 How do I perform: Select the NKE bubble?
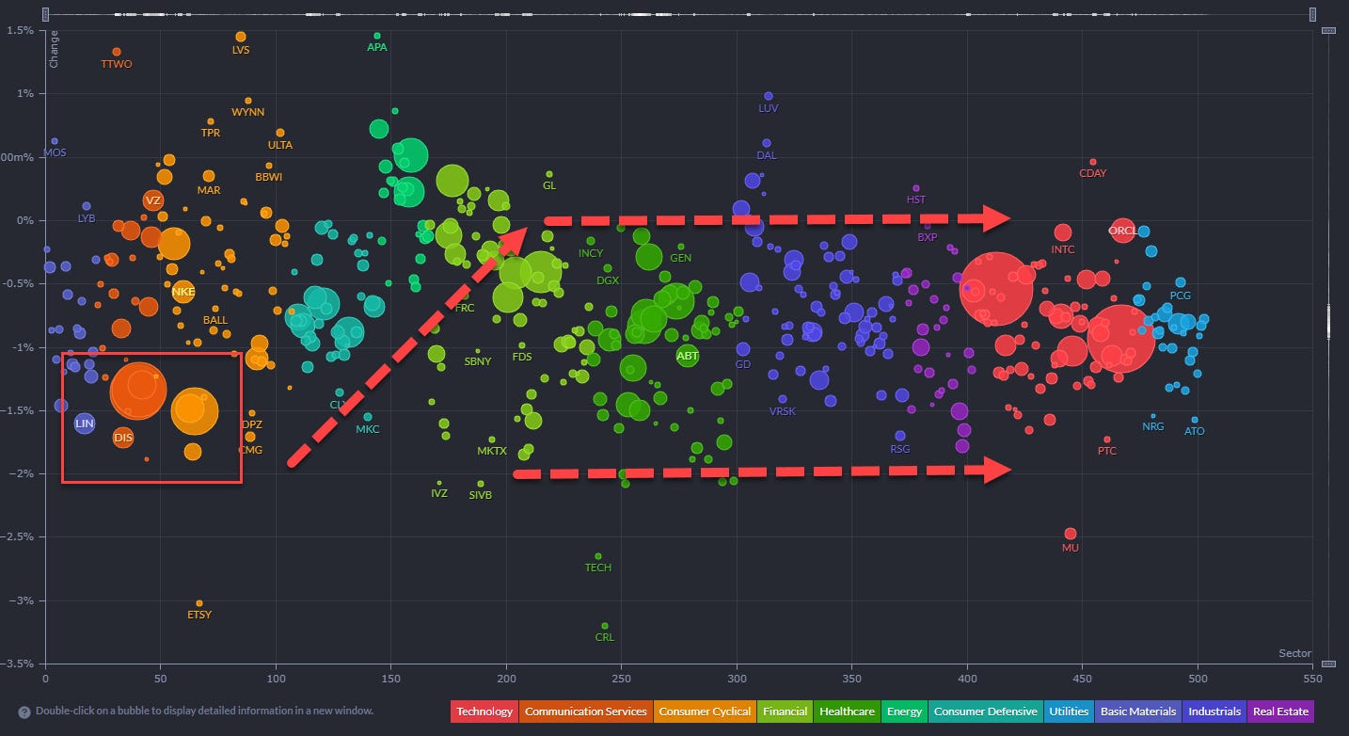tap(183, 292)
